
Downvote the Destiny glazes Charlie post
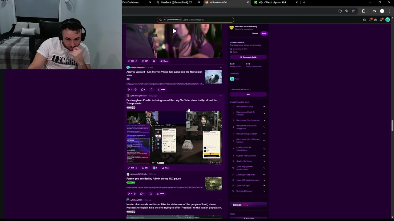point(136,168)
